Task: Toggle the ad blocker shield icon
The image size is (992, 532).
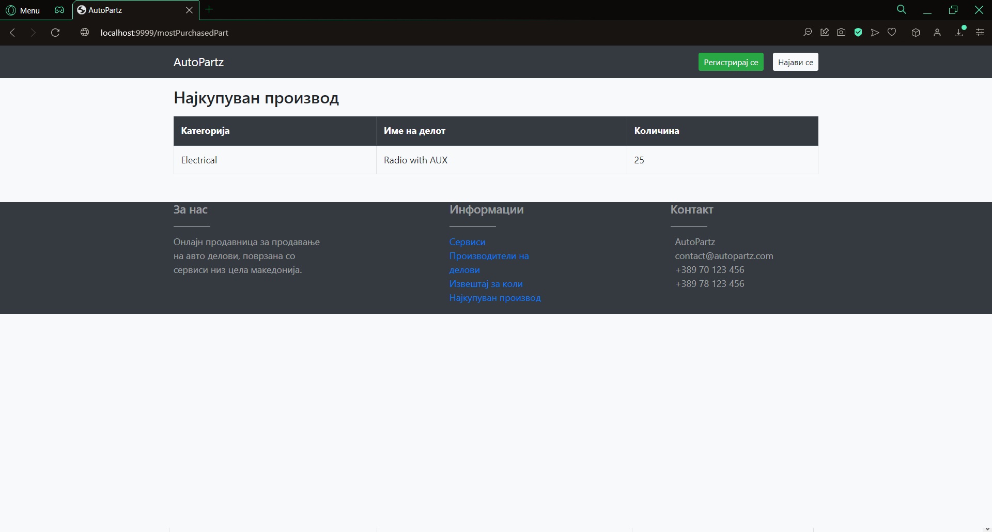Action: [x=858, y=33]
